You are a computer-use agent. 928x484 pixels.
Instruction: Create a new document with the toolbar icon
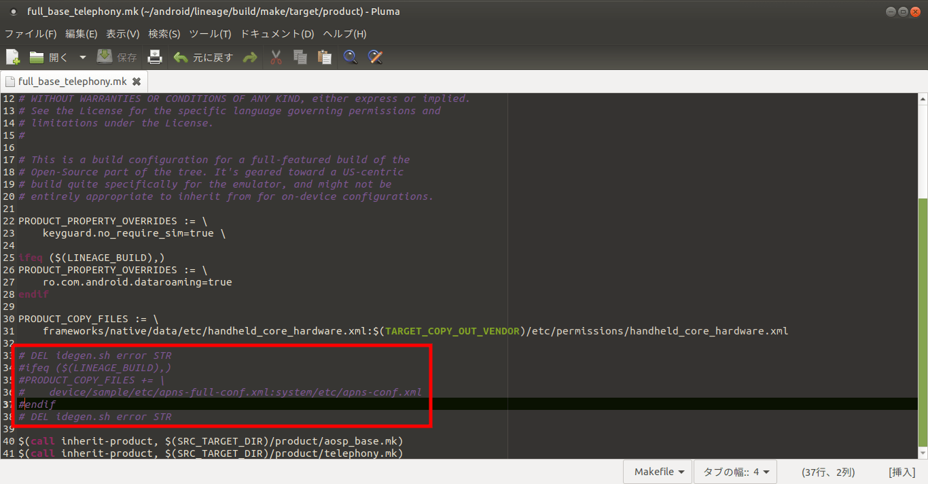pyautogui.click(x=13, y=58)
